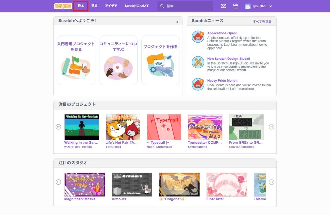
Task: Open Fiber Arts! studio thumbnail
Action: pyautogui.click(x=227, y=185)
